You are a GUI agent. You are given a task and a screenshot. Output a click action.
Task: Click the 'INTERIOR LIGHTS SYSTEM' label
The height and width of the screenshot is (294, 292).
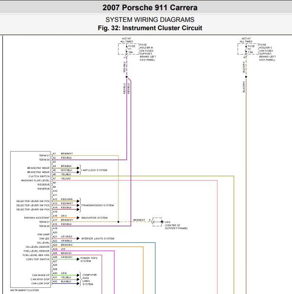[98, 239]
